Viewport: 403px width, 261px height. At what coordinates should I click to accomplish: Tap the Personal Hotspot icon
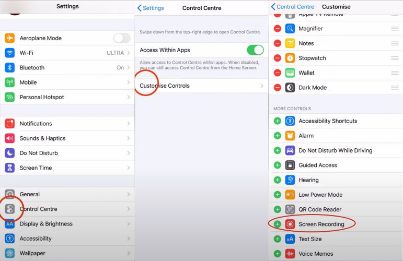pyautogui.click(x=10, y=97)
